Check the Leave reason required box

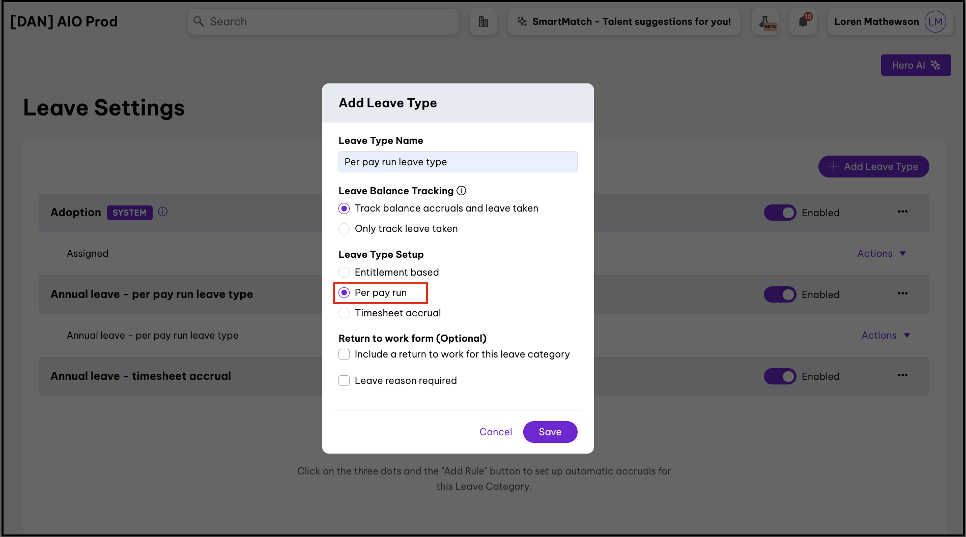345,381
